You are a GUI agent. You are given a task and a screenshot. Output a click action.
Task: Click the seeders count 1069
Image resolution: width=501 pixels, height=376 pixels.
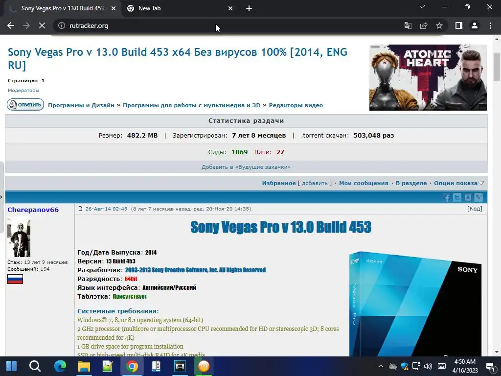click(239, 152)
